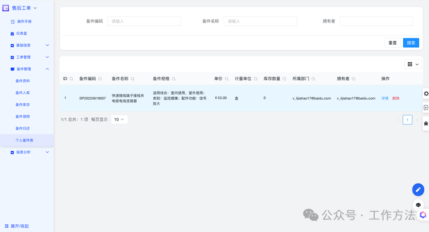Go to 仪表盘 in the sidebar
This screenshot has width=429, height=232.
click(21, 33)
